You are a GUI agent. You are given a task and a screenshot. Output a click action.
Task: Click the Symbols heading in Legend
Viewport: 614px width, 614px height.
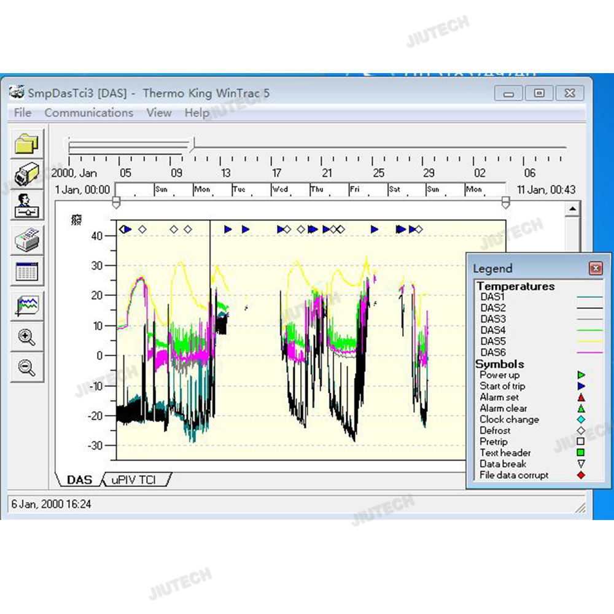pos(500,364)
